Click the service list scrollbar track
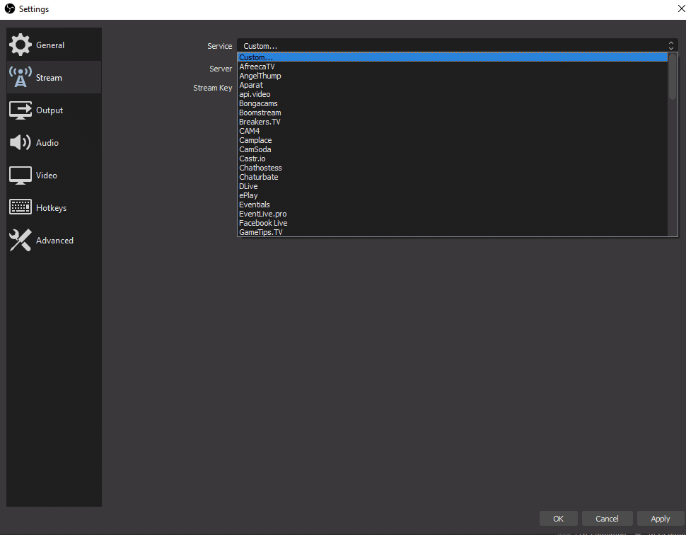The image size is (686, 535). point(673,168)
